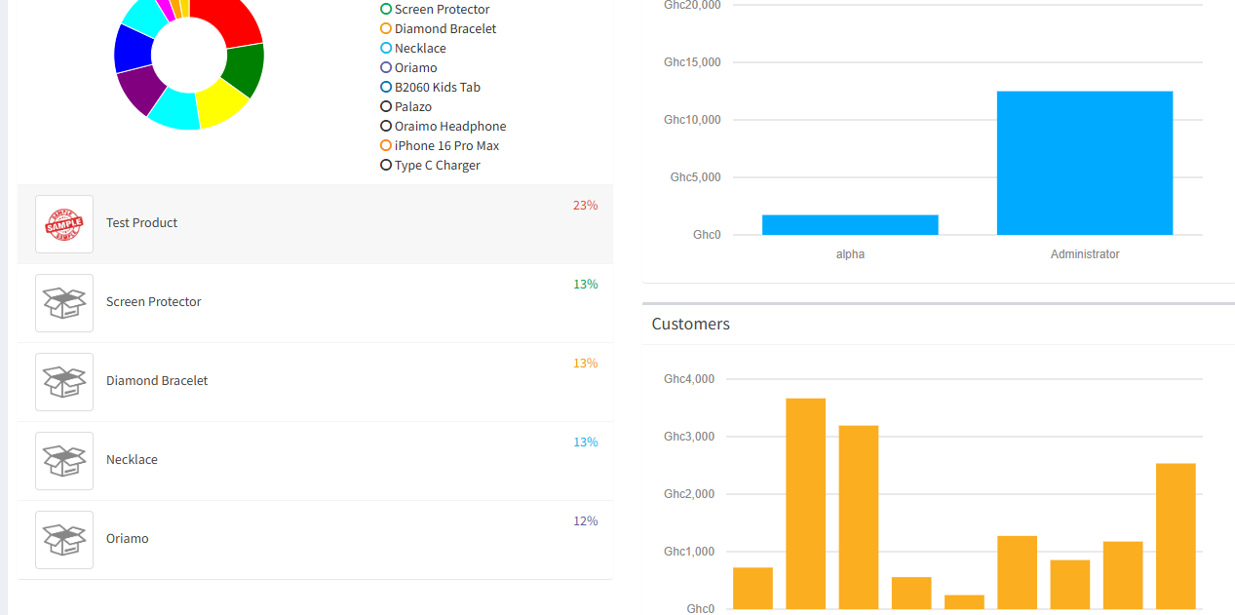Click the "Type C Charger" legend label
Viewport: 1235px width, 615px height.
[x=438, y=165]
